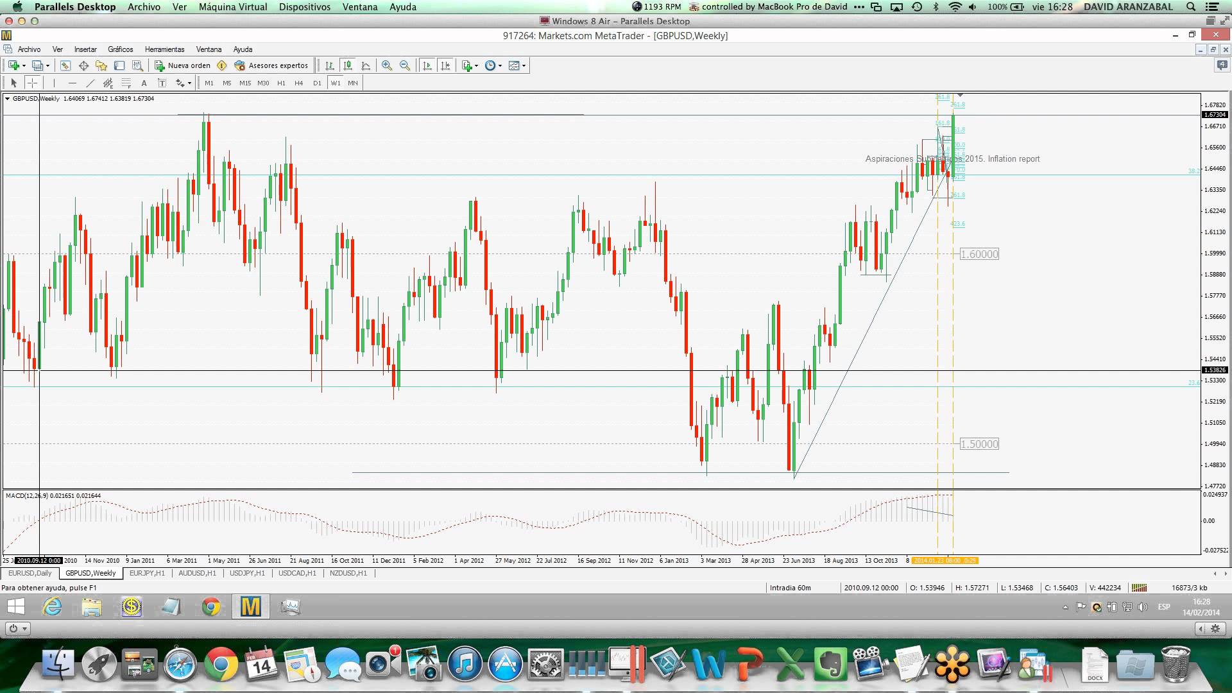Switch timeframe to H4
This screenshot has height=693, width=1232.
tap(298, 83)
